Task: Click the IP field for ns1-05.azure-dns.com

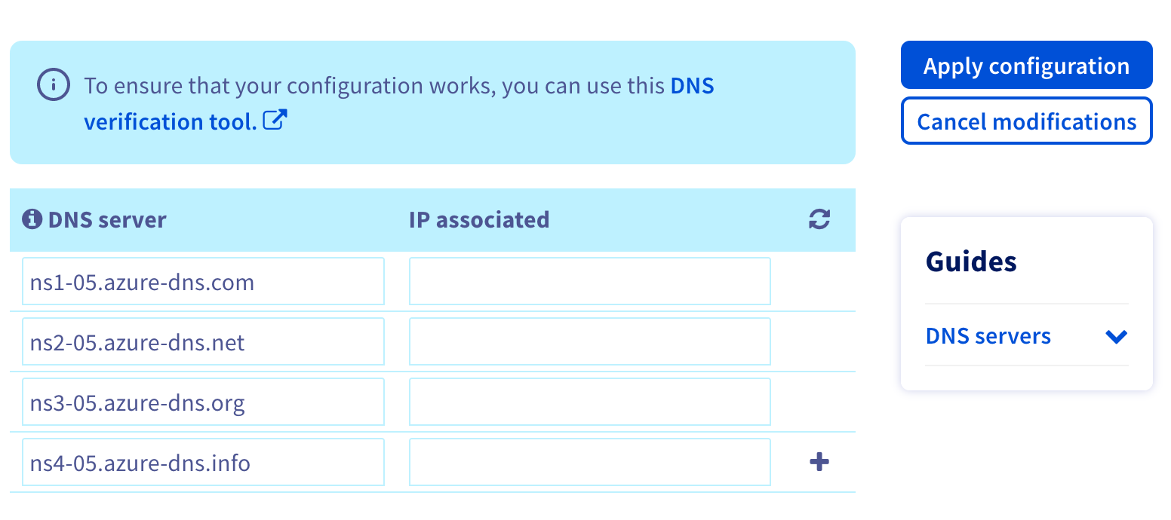Action: [x=589, y=281]
